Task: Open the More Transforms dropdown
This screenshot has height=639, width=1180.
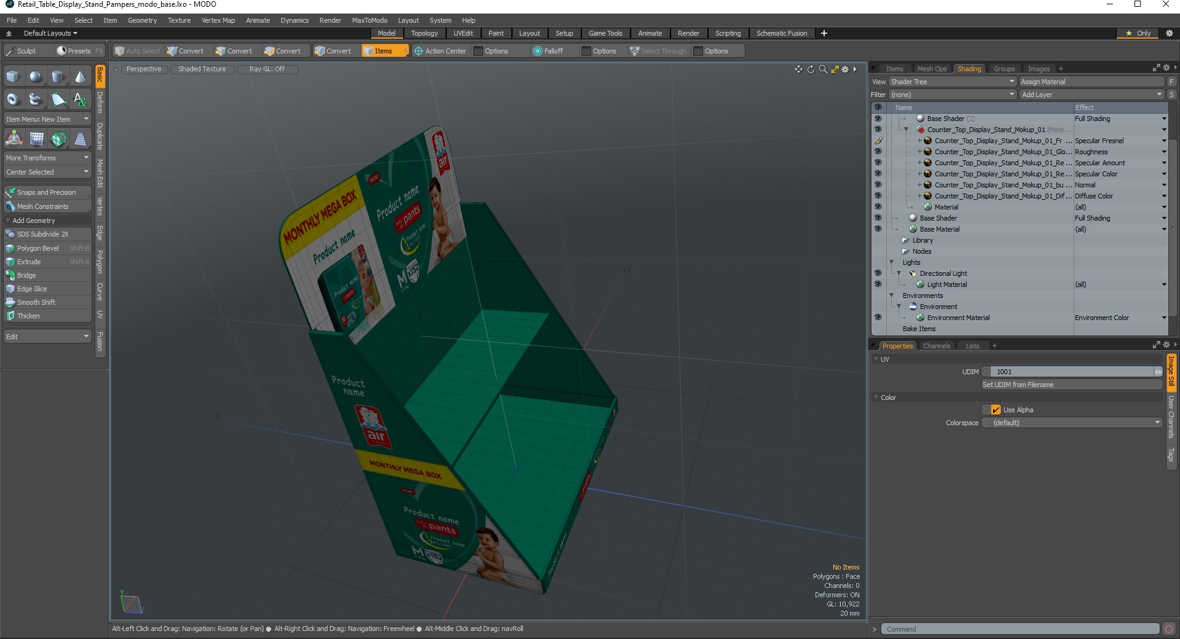Action: [x=47, y=158]
